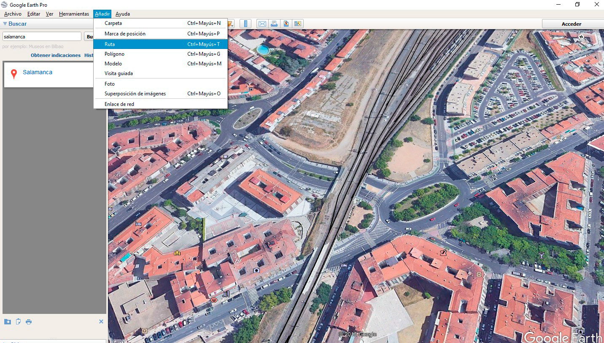Click the Buscar search button
The height and width of the screenshot is (343, 604).
[89, 37]
